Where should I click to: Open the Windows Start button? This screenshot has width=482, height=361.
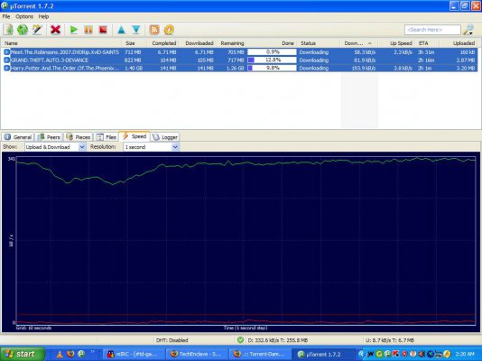pyautogui.click(x=23, y=354)
